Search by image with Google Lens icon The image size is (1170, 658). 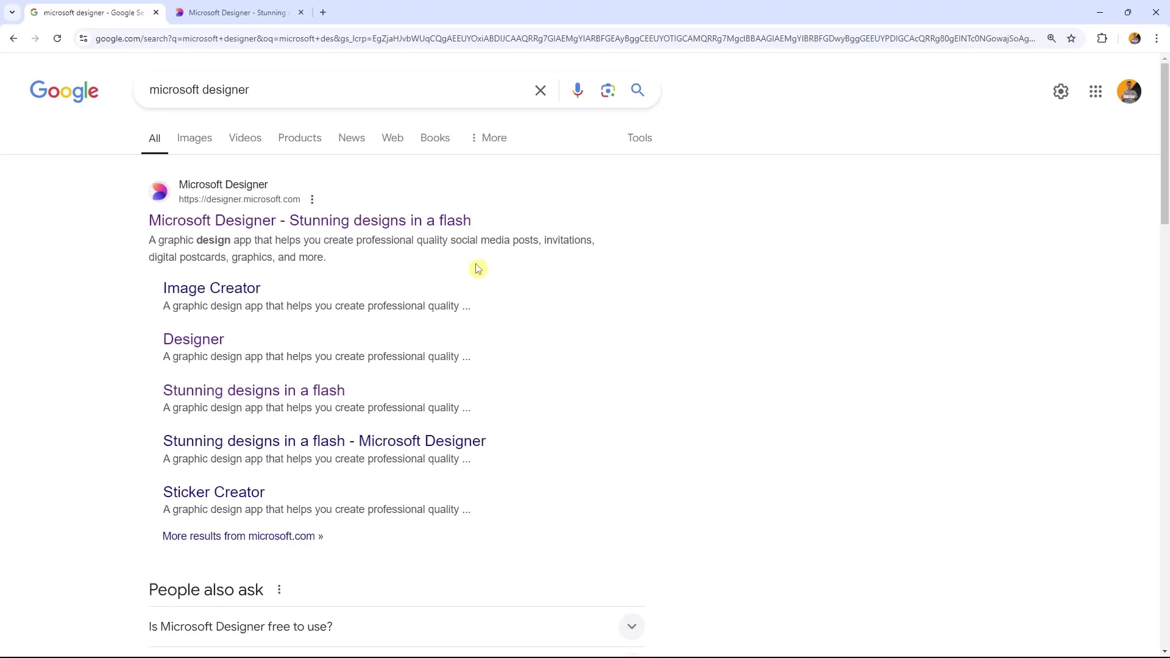point(608,91)
